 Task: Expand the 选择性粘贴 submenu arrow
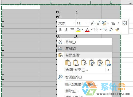[x=108, y=70]
